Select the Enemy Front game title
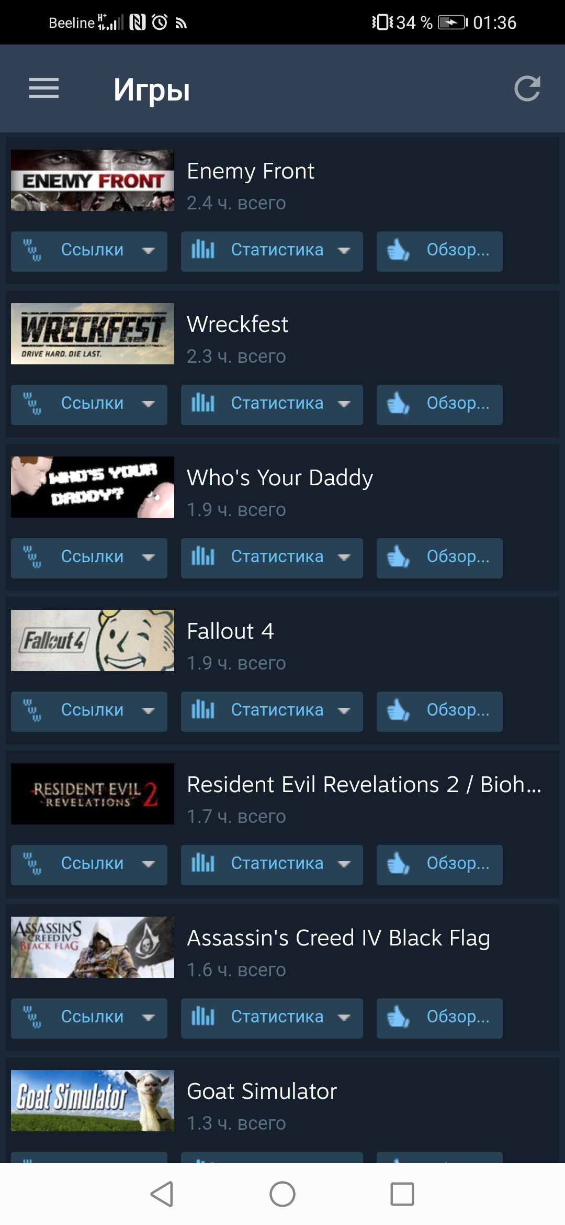 click(x=251, y=171)
